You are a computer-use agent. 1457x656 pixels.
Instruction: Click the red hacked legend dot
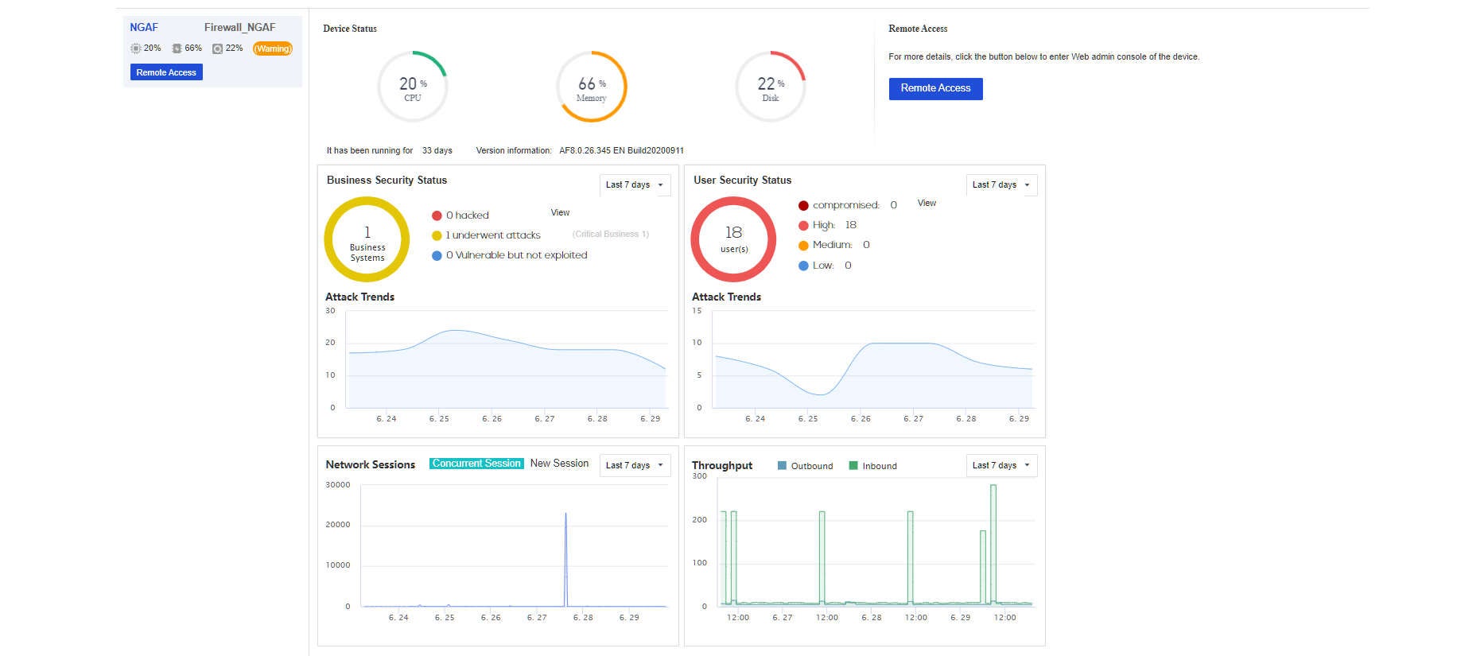pyautogui.click(x=437, y=215)
